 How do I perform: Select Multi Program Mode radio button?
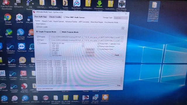tap(60, 32)
